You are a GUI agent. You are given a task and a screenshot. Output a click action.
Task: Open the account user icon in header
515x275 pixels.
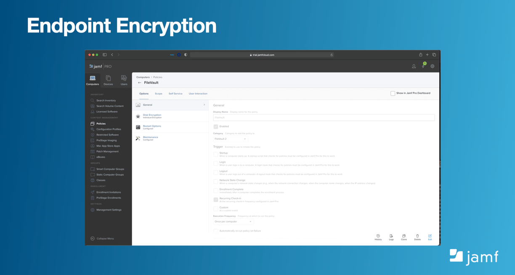[414, 67]
